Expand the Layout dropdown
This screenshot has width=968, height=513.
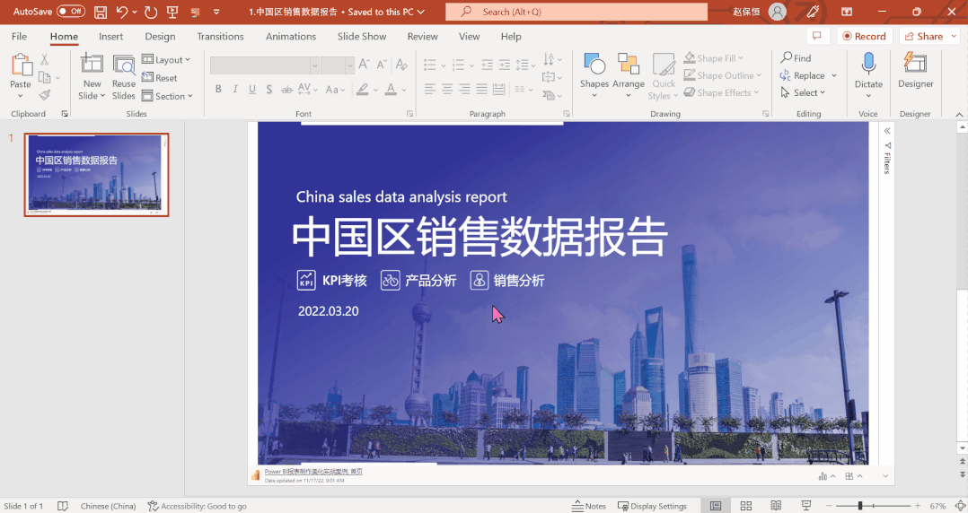coord(167,60)
